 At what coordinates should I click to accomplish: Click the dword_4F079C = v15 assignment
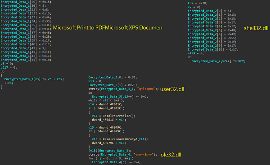109,143
